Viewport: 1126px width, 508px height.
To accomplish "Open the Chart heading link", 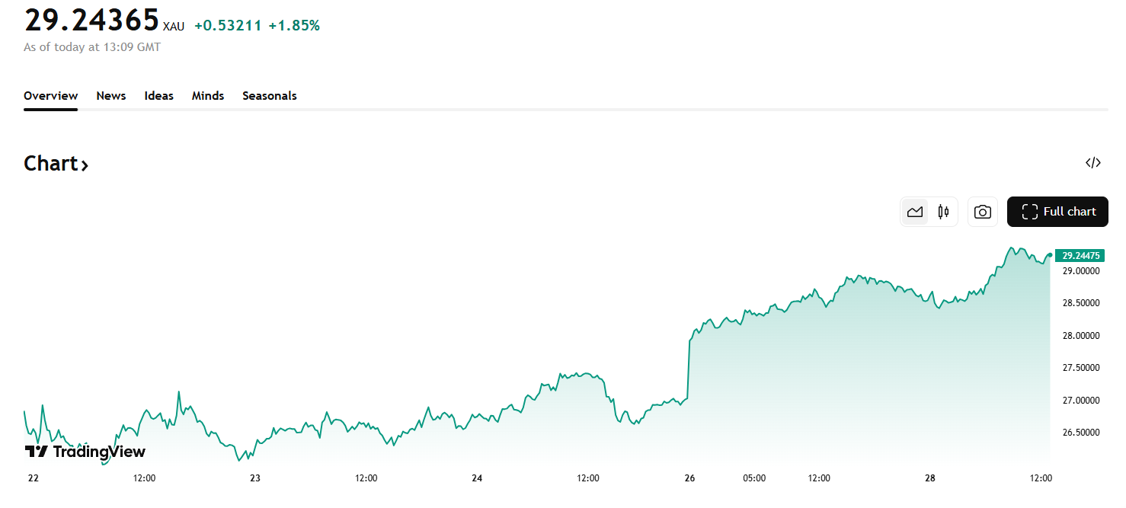I will point(56,164).
